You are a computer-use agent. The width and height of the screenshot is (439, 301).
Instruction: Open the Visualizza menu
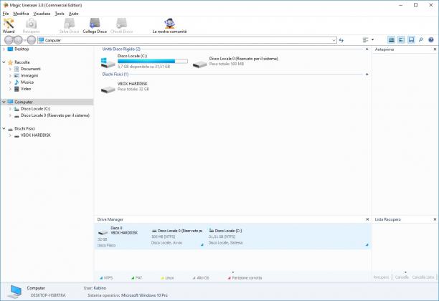[x=42, y=14]
